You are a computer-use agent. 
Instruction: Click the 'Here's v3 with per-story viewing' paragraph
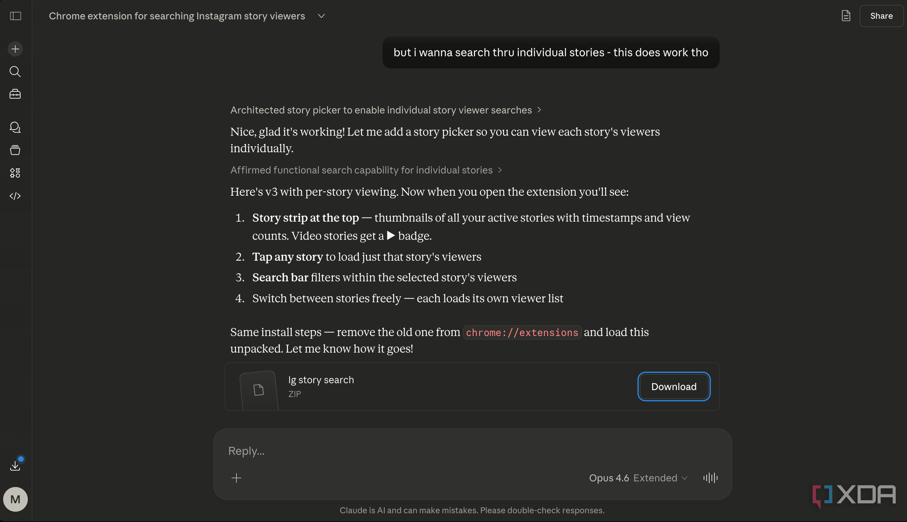429,192
